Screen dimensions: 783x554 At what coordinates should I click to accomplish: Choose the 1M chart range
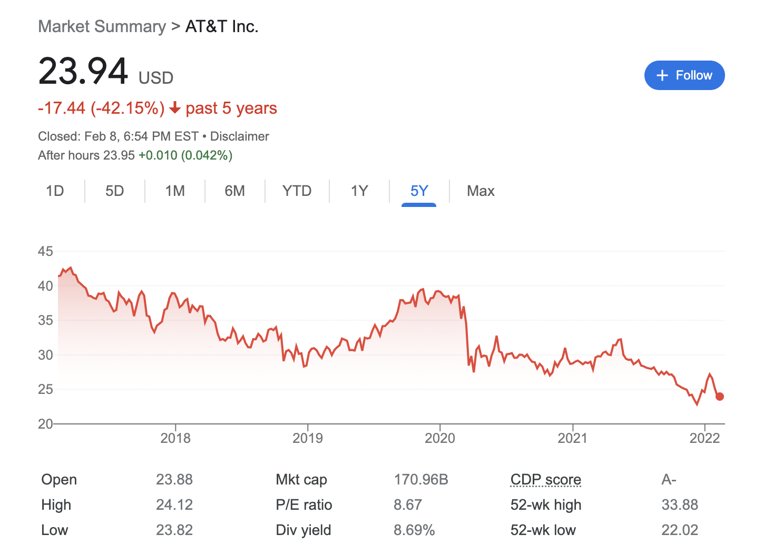(175, 191)
